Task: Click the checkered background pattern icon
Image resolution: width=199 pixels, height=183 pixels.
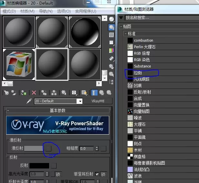Action: 111,35
